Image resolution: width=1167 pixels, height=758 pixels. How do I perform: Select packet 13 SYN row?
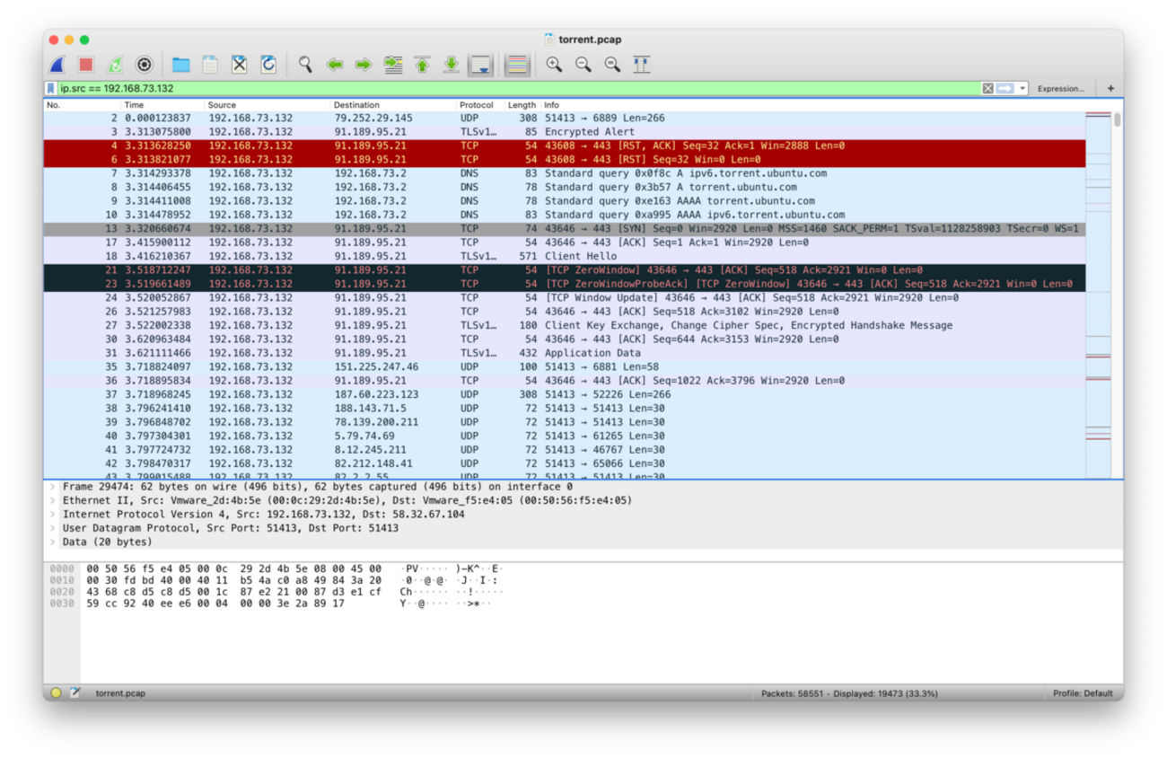point(564,229)
